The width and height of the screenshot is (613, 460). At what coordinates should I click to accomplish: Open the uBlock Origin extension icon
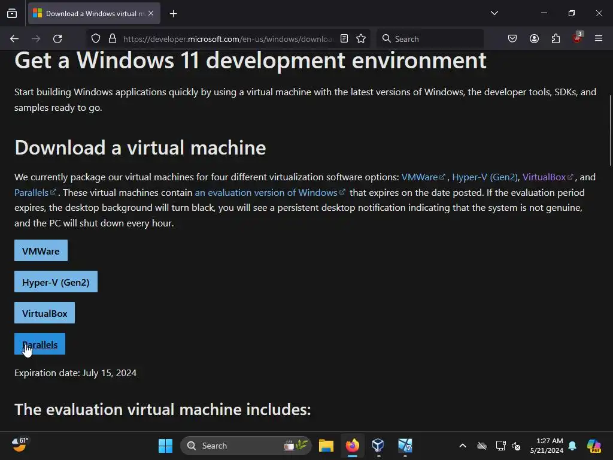[578, 38]
